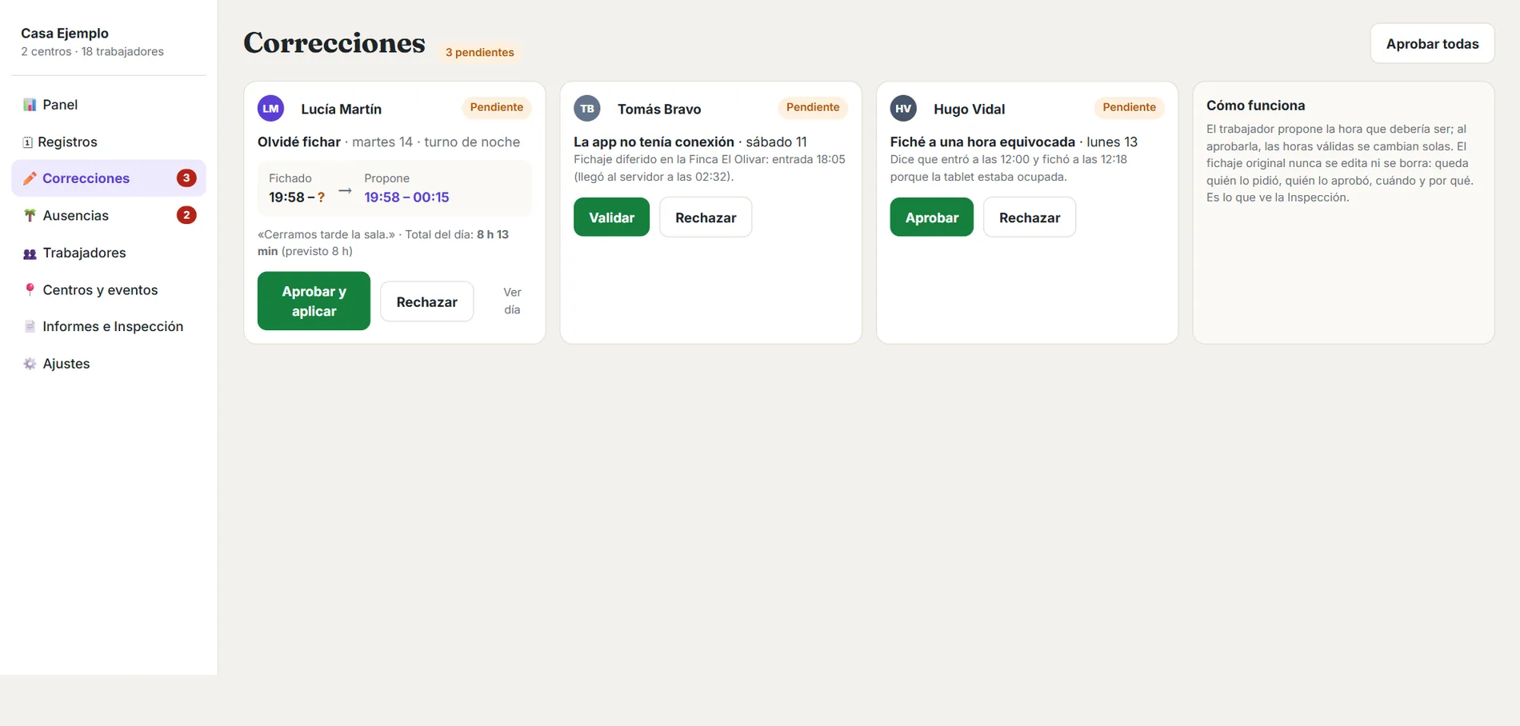Click the name Hugo Vidal
Viewport: 1520px width, 726px height.
(x=969, y=109)
